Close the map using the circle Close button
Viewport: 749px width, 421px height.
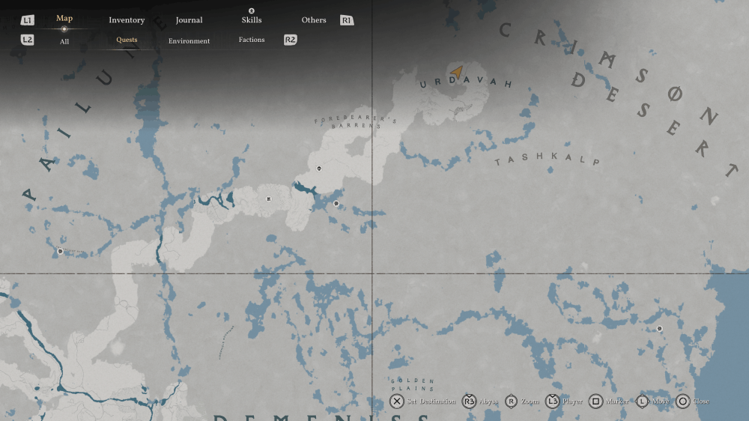point(682,402)
